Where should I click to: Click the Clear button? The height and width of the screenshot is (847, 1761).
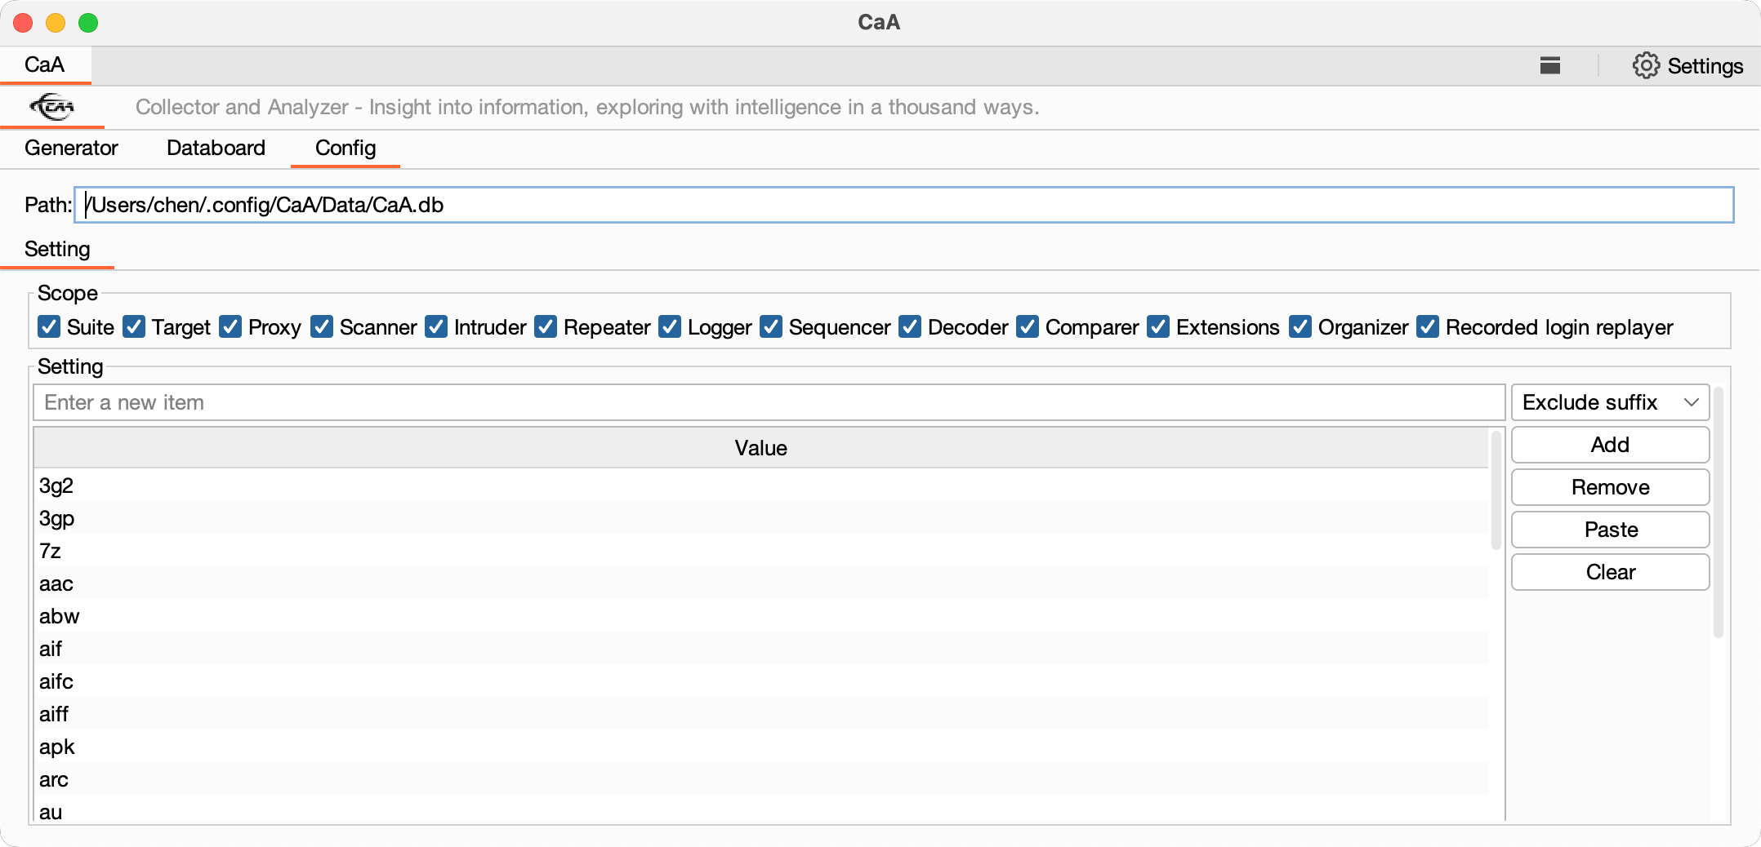[x=1610, y=572]
